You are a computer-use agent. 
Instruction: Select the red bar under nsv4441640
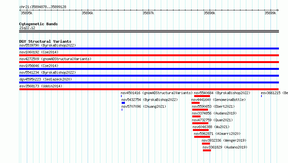(x=195, y=103)
